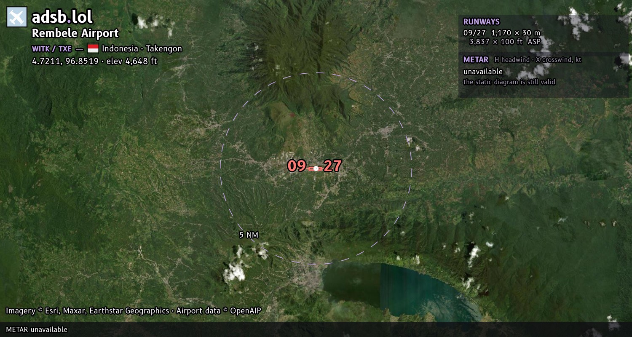The image size is (632, 337).
Task: Click the adsb.lol site title
Action: pos(62,17)
